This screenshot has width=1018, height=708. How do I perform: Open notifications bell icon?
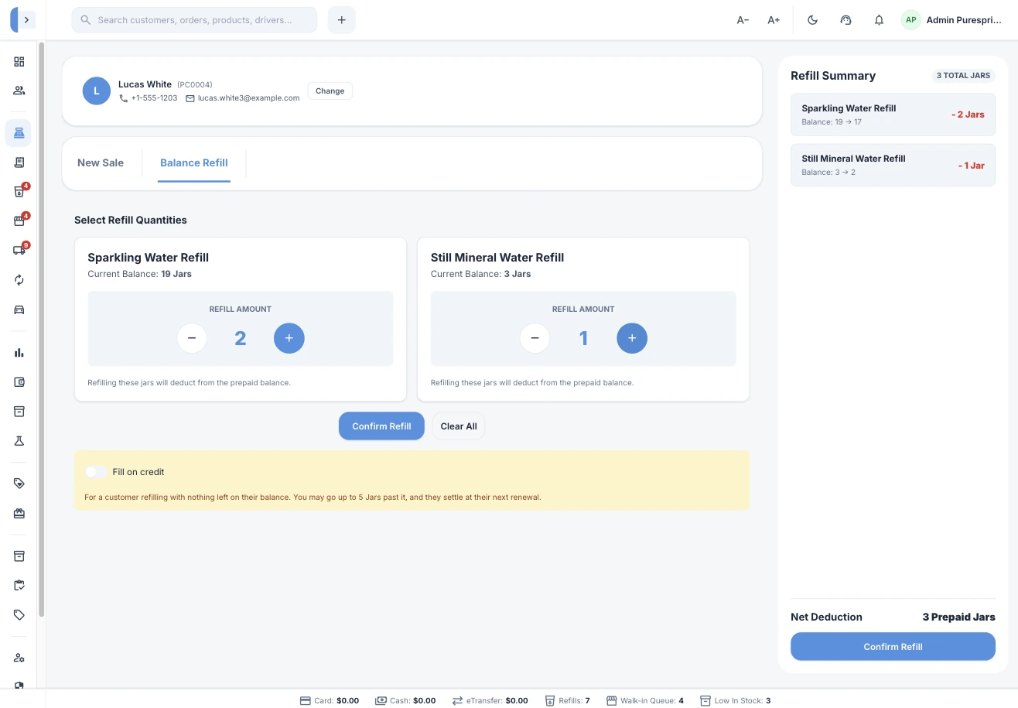[879, 20]
